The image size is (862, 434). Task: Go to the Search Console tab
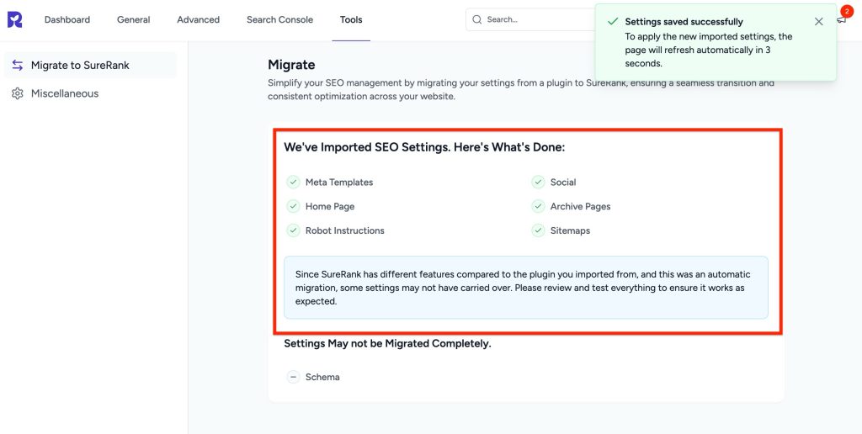[279, 20]
